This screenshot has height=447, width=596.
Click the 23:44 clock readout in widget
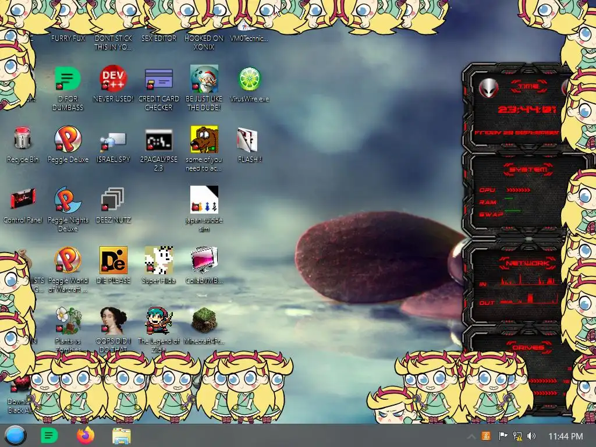point(527,110)
